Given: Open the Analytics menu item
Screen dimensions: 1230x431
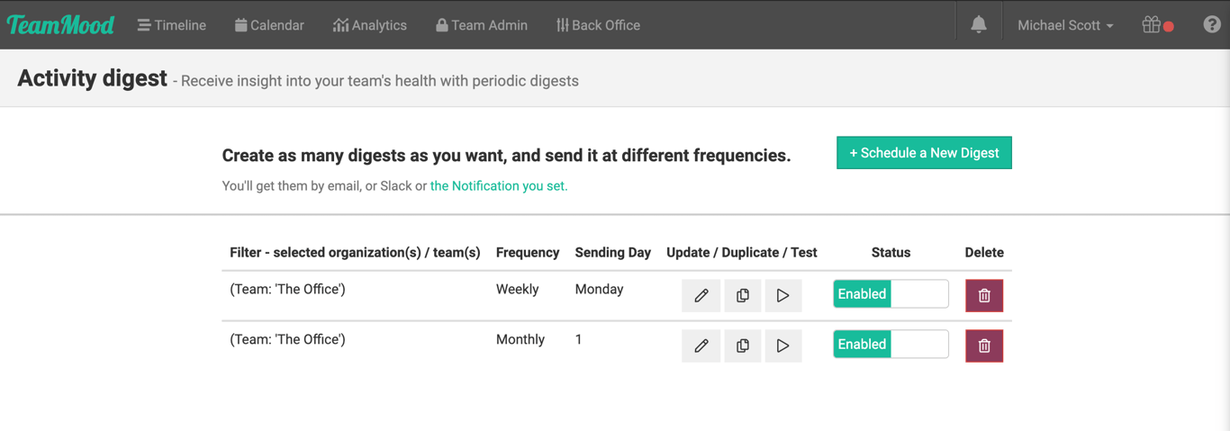Looking at the screenshot, I should 369,25.
